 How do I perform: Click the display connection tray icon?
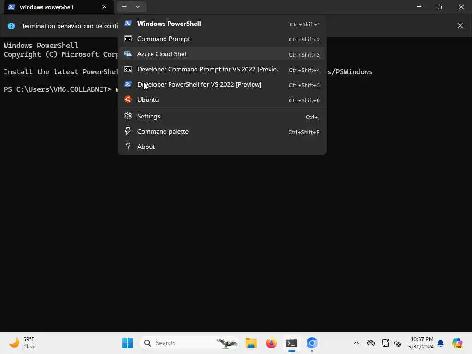[x=385, y=343]
